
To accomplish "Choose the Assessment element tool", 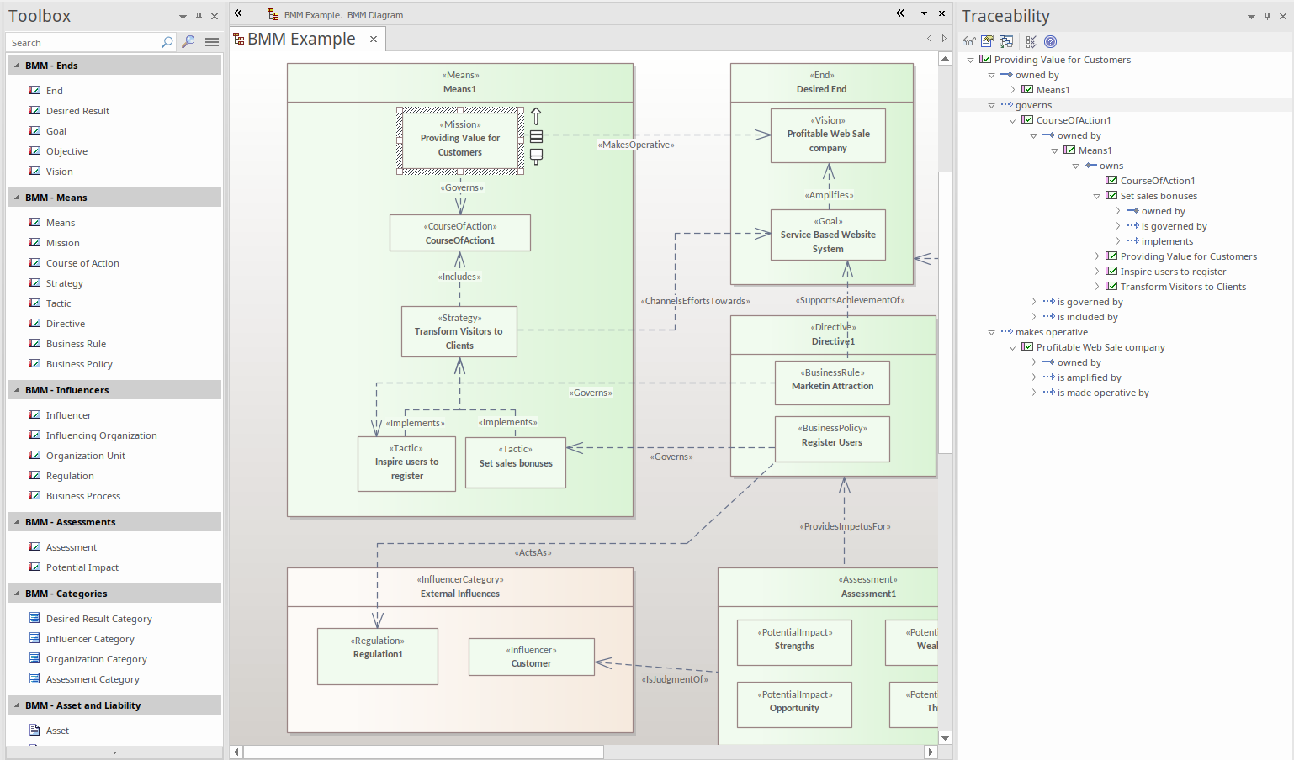I will 66,546.
